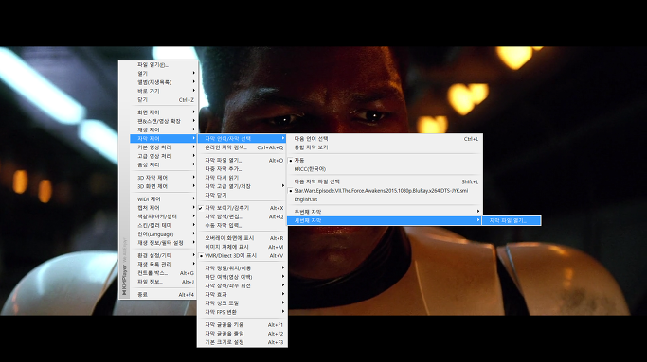The height and width of the screenshot is (362, 647).
Task: Open the 팬&스캔/영상 확장 submenu
Action: pos(163,121)
